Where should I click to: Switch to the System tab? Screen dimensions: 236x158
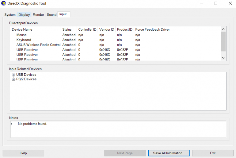click(x=10, y=15)
